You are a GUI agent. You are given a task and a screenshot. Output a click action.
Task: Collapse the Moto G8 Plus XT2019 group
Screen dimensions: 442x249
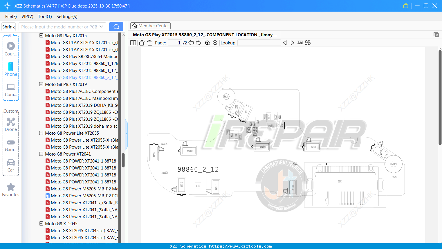(41, 84)
